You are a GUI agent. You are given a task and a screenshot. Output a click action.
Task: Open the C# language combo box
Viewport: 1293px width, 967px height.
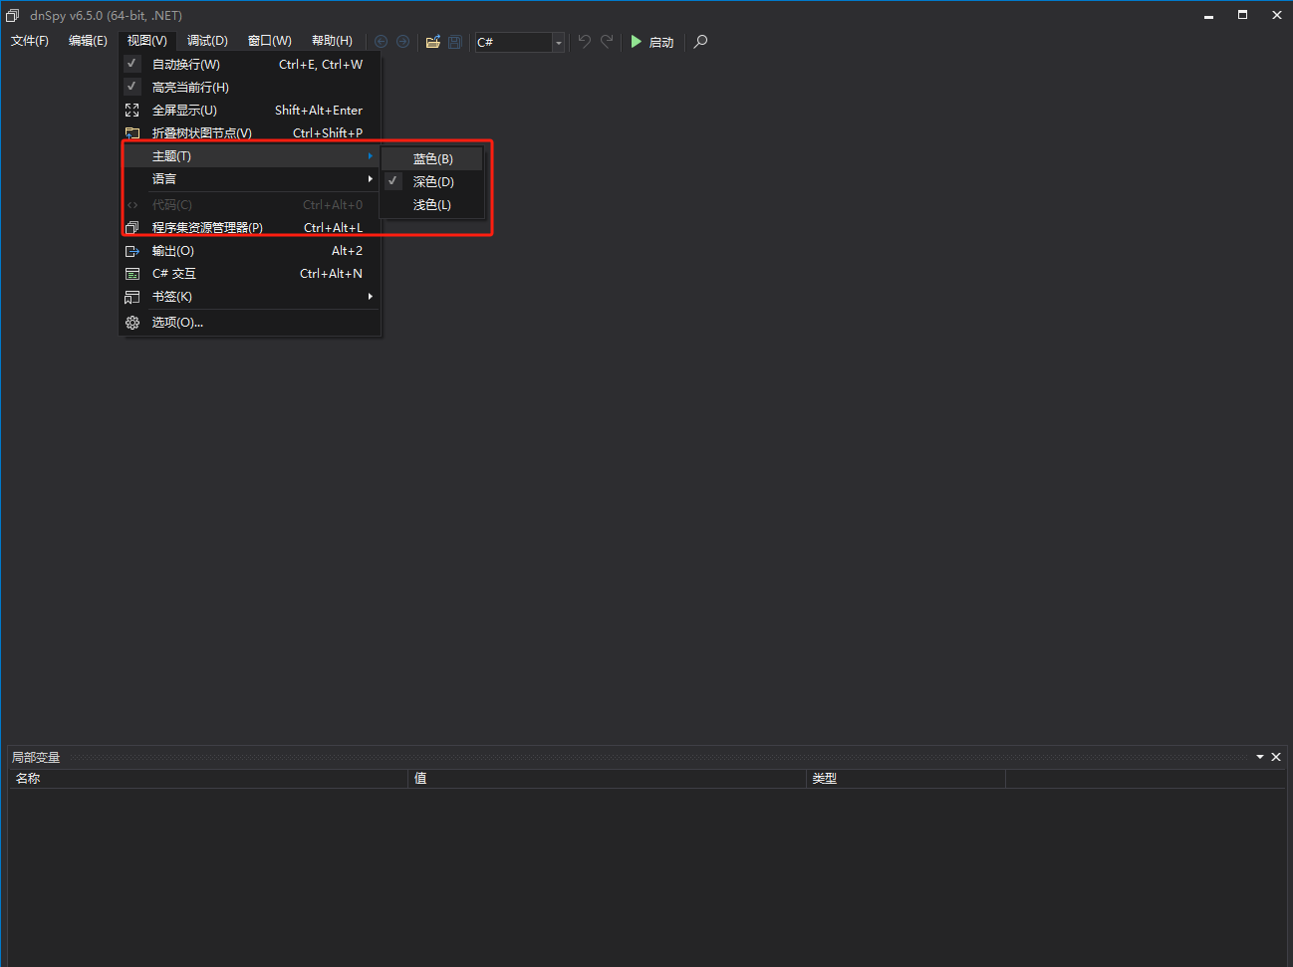coord(520,42)
